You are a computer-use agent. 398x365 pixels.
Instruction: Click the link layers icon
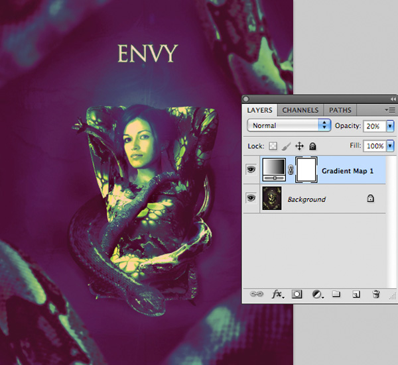tap(256, 294)
